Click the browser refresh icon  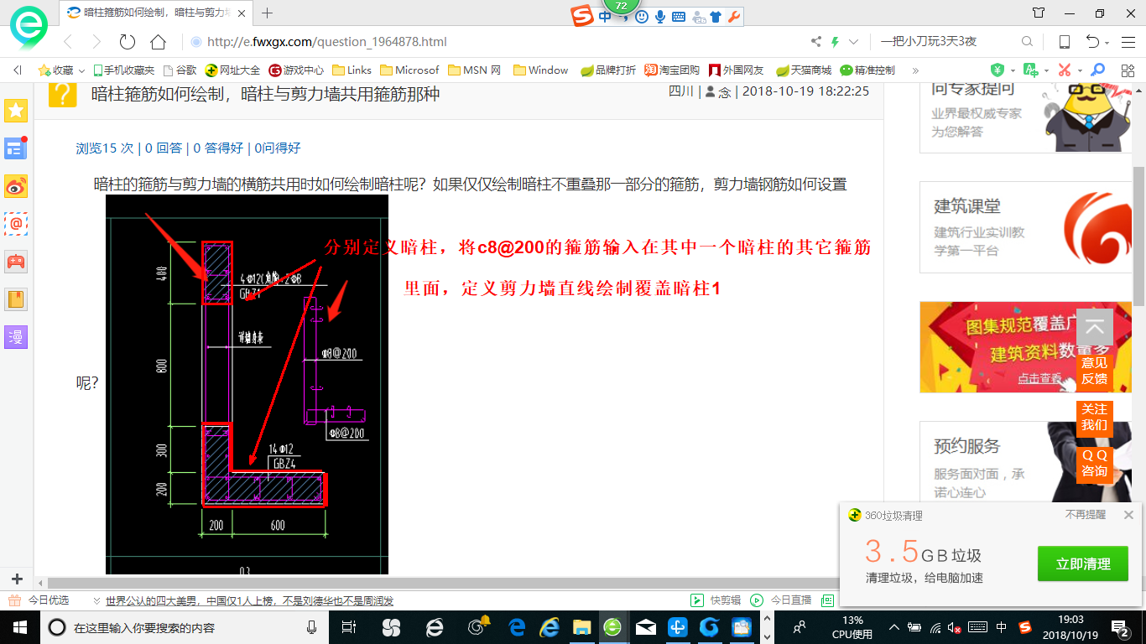[128, 42]
